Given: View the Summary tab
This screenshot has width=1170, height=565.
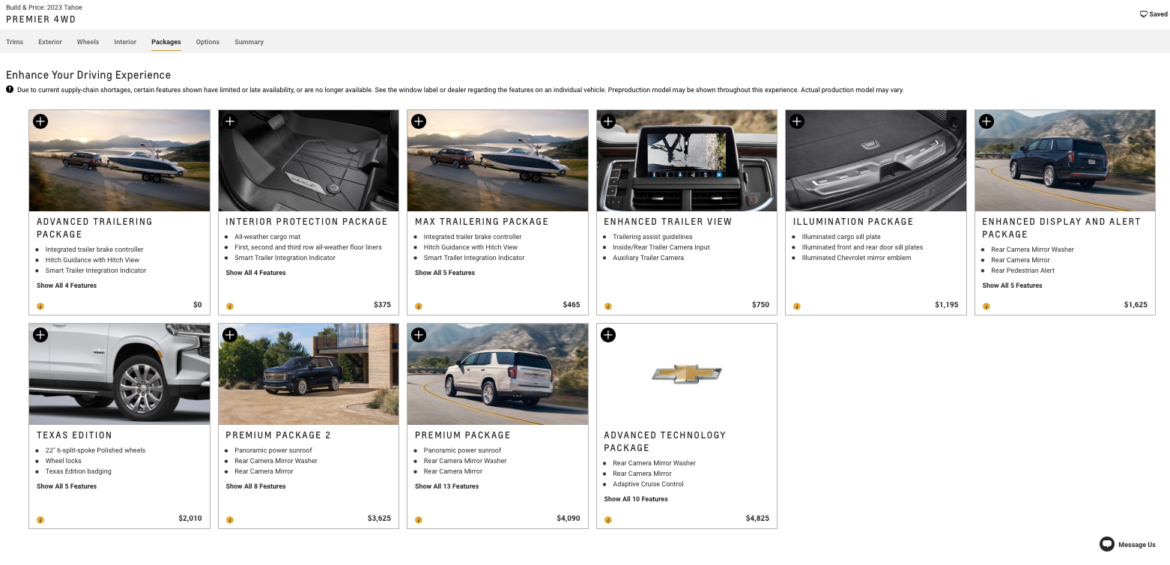Looking at the screenshot, I should (249, 42).
